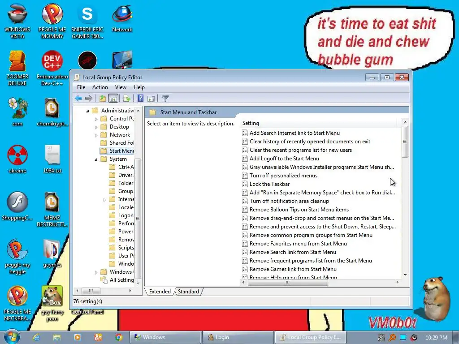Click the Export List toolbar icon
The image size is (459, 344).
coord(126,98)
